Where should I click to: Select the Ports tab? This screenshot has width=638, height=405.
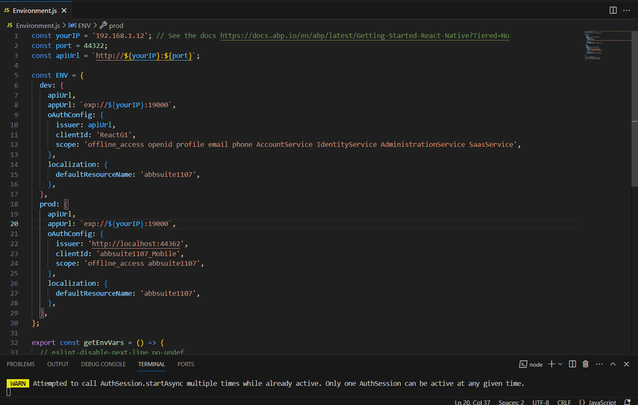tap(186, 364)
